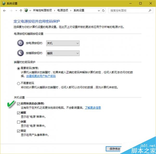Viewport: 156px width, 154px height.
Task: Click the 电源按钮和睡眠按钮设置 section label
Action: click(x=29, y=34)
